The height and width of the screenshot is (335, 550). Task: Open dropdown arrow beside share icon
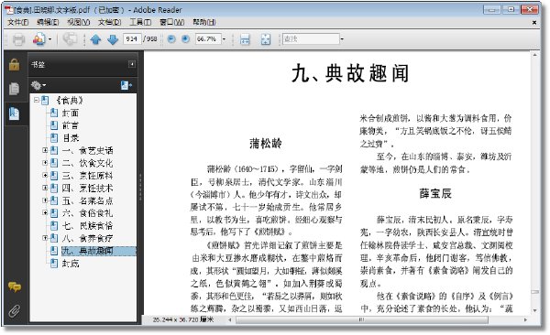click(49, 39)
